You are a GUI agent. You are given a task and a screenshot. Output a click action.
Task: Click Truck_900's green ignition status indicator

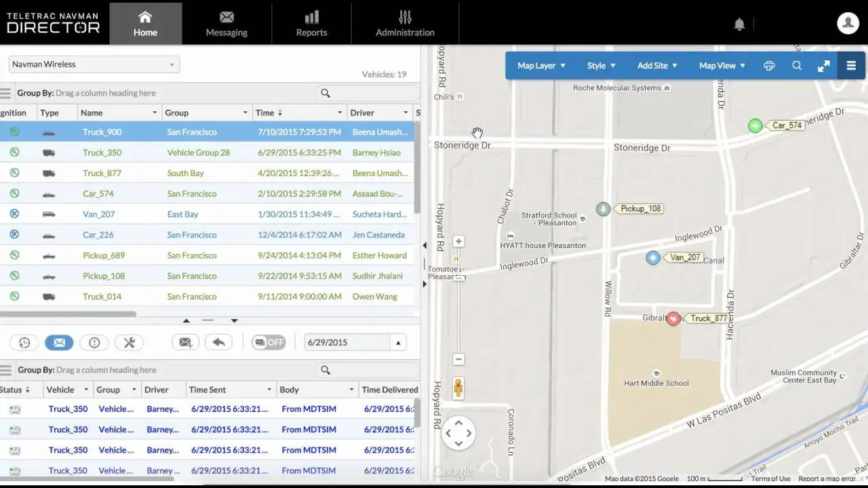[14, 131]
